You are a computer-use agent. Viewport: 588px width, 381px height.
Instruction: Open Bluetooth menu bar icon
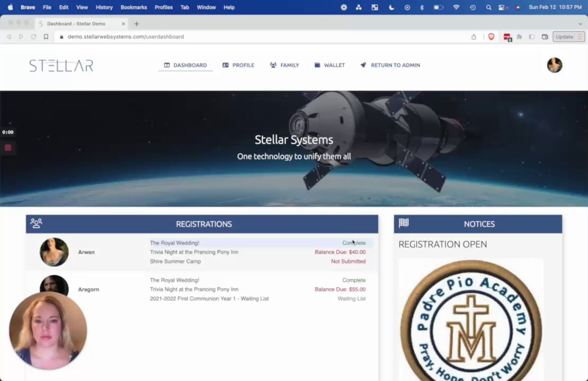[x=422, y=7]
